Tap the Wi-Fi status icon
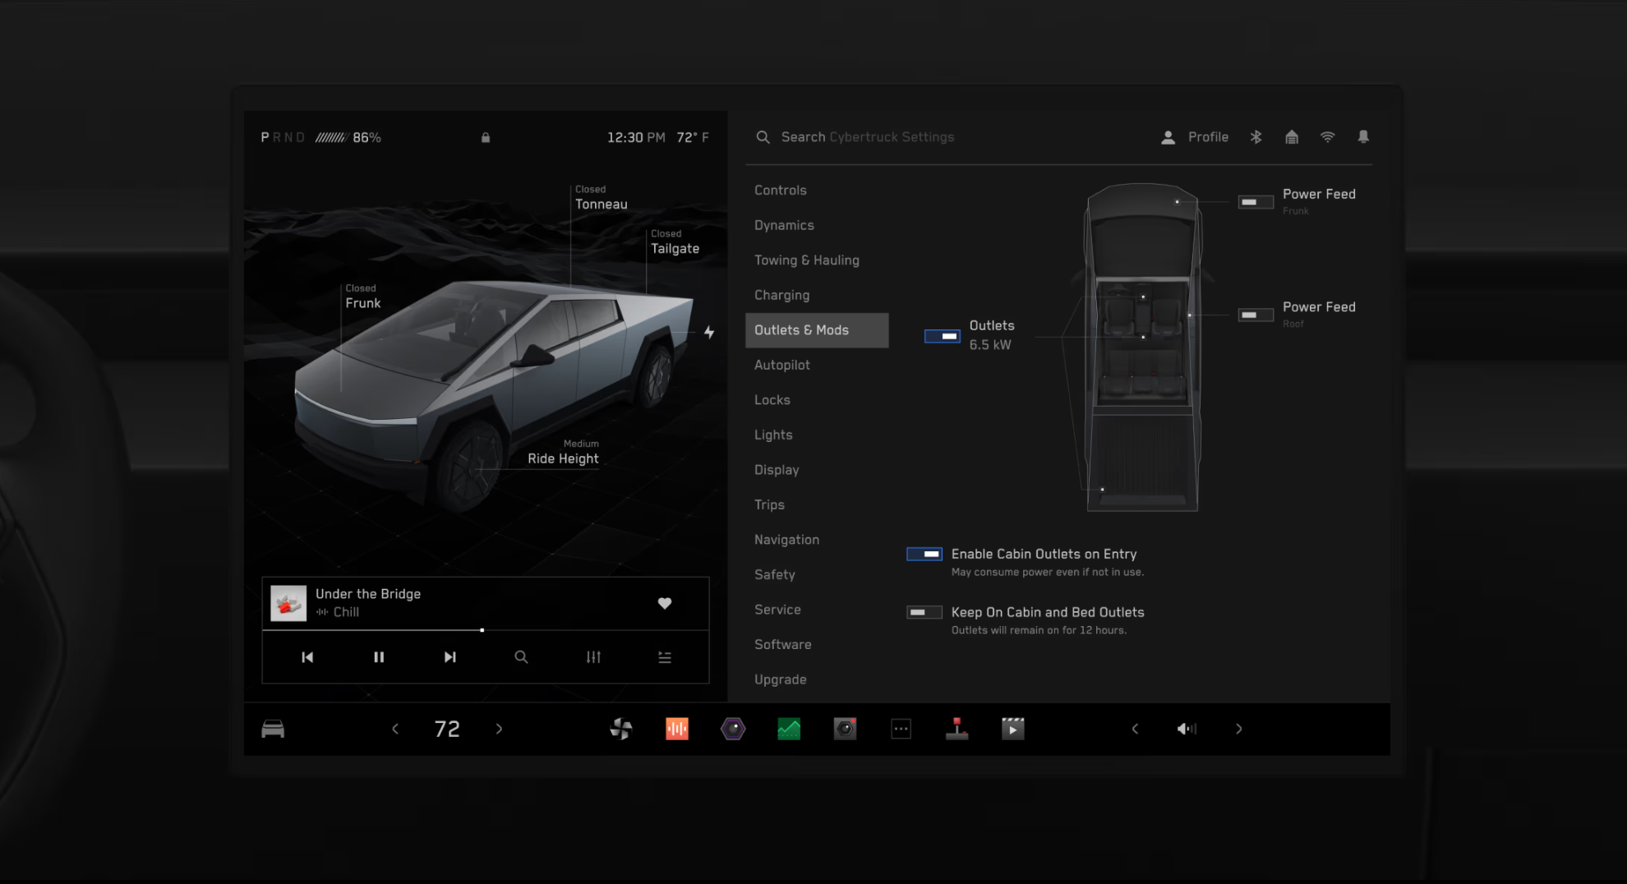The width and height of the screenshot is (1627, 884). [1327, 137]
